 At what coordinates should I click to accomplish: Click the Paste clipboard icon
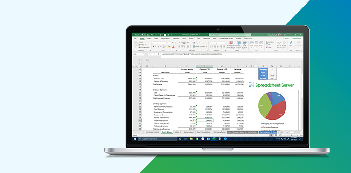pos(136,43)
